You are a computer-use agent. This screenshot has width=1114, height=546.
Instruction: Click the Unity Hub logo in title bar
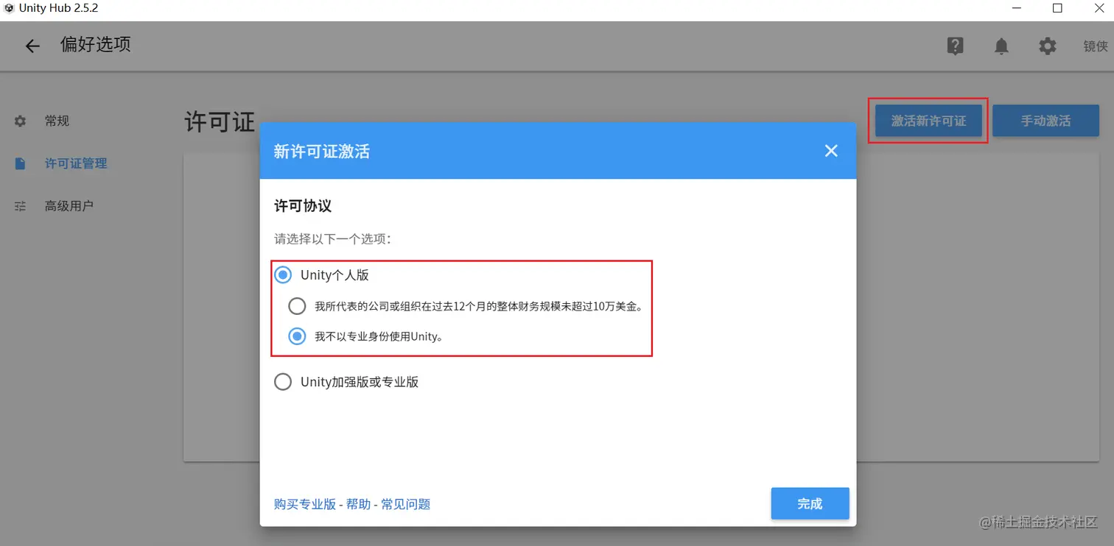pos(10,8)
